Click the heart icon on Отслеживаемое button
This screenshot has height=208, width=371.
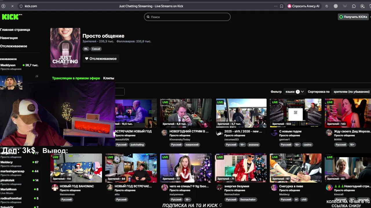pos(87,59)
